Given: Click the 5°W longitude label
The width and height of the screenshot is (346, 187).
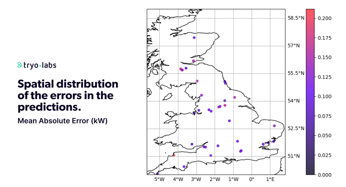Looking at the screenshot, I should pos(159,180).
